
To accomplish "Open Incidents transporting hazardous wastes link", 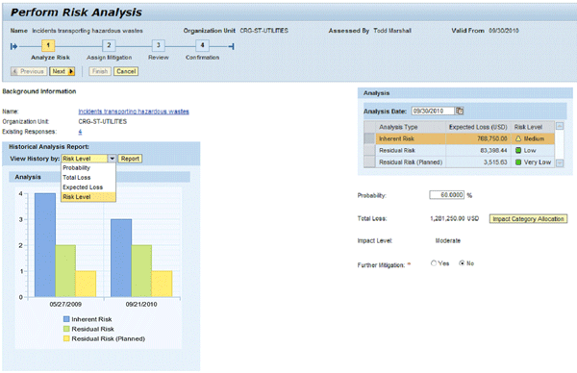I will click(134, 112).
